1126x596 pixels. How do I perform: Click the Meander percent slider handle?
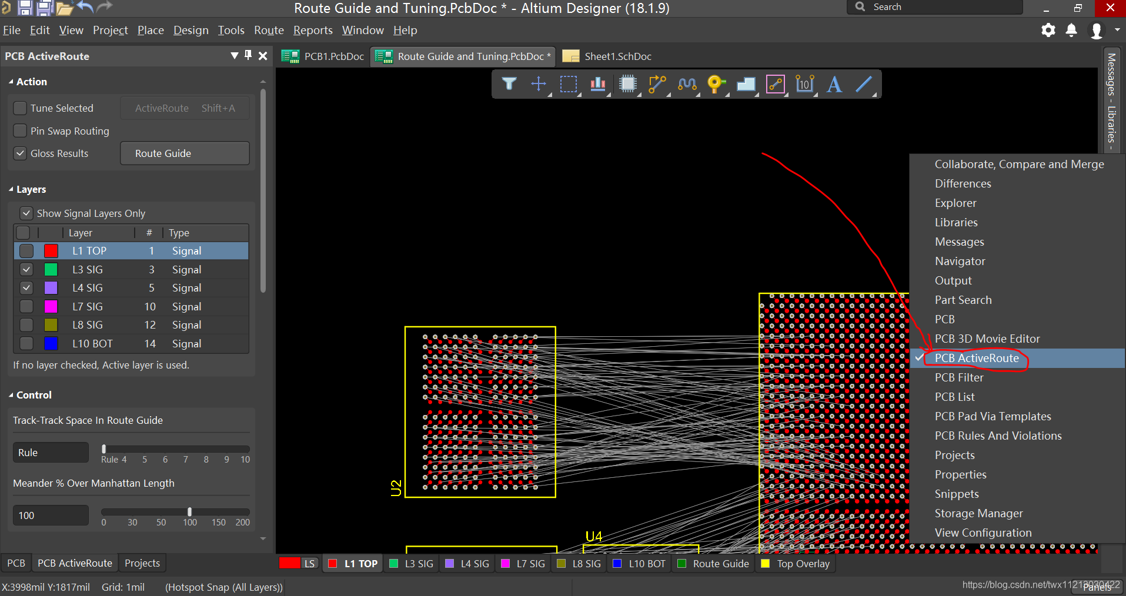pos(189,512)
